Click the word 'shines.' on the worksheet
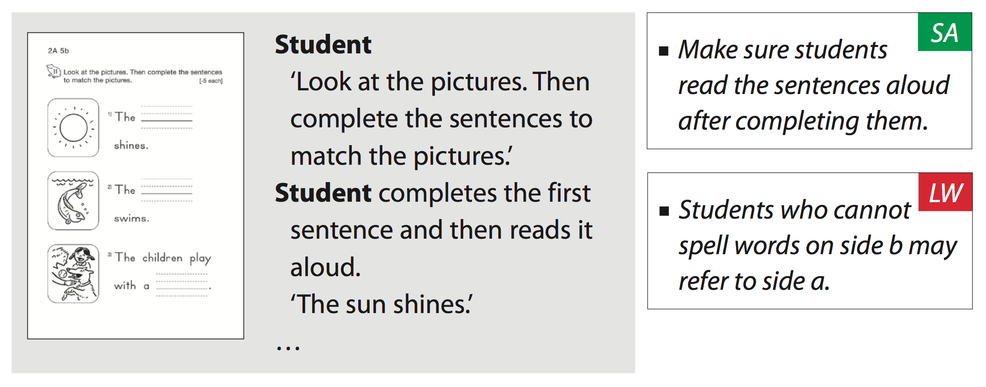This screenshot has height=387, width=986. point(131,146)
